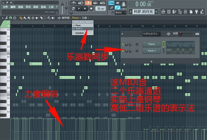Click the 86.000 tempo field

click(x=101, y=9)
